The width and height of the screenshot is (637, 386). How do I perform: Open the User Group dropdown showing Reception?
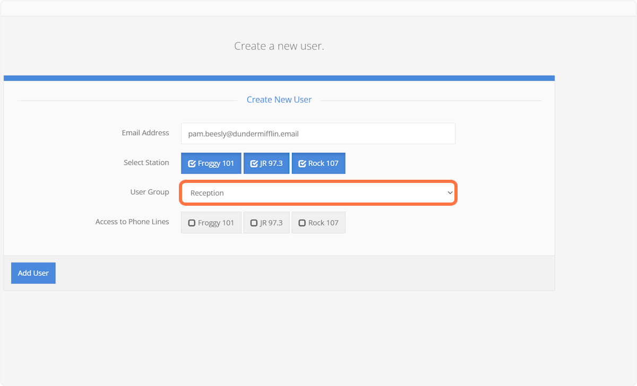[x=318, y=193]
